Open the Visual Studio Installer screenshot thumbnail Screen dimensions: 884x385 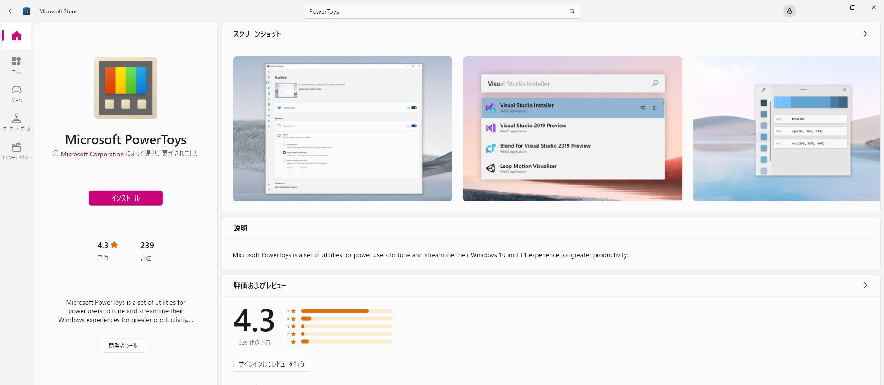(x=573, y=129)
